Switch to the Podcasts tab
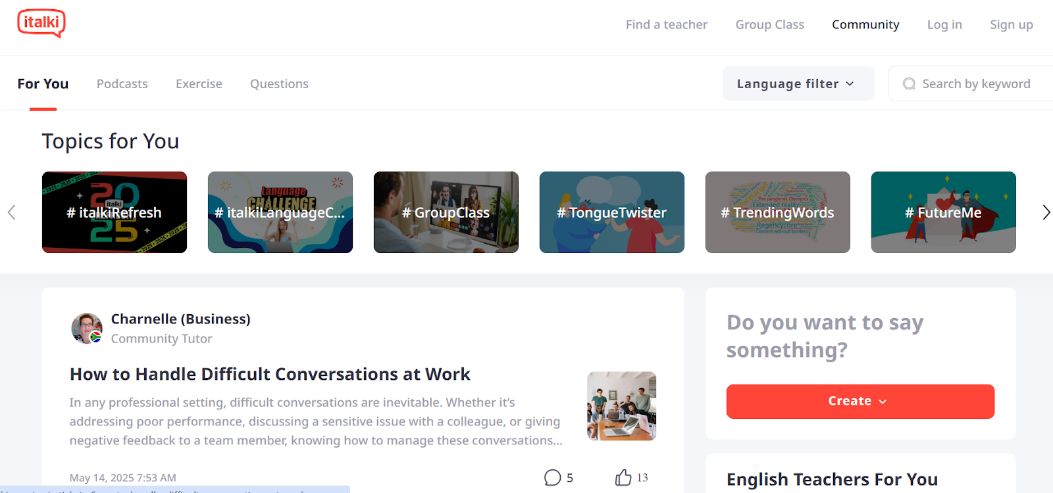Viewport: 1053px width, 493px height. pos(122,84)
